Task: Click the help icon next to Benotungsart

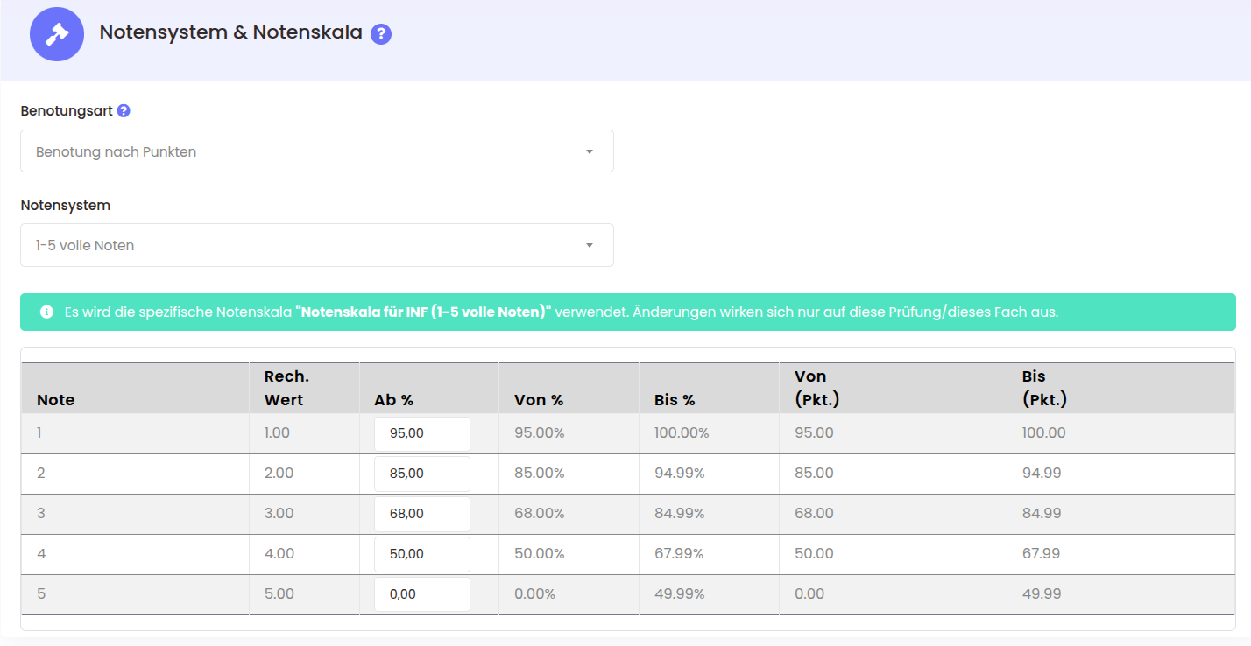Action: (x=124, y=111)
